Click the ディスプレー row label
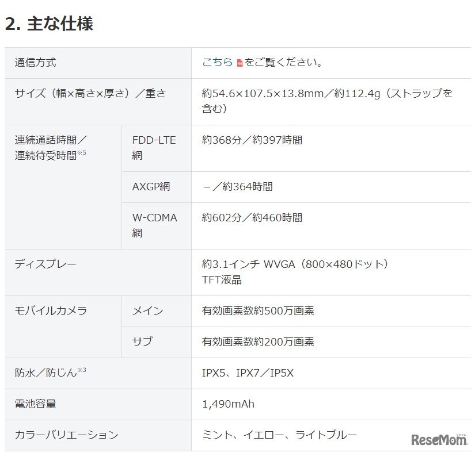Viewport: 475px width, 453px height. click(x=45, y=264)
